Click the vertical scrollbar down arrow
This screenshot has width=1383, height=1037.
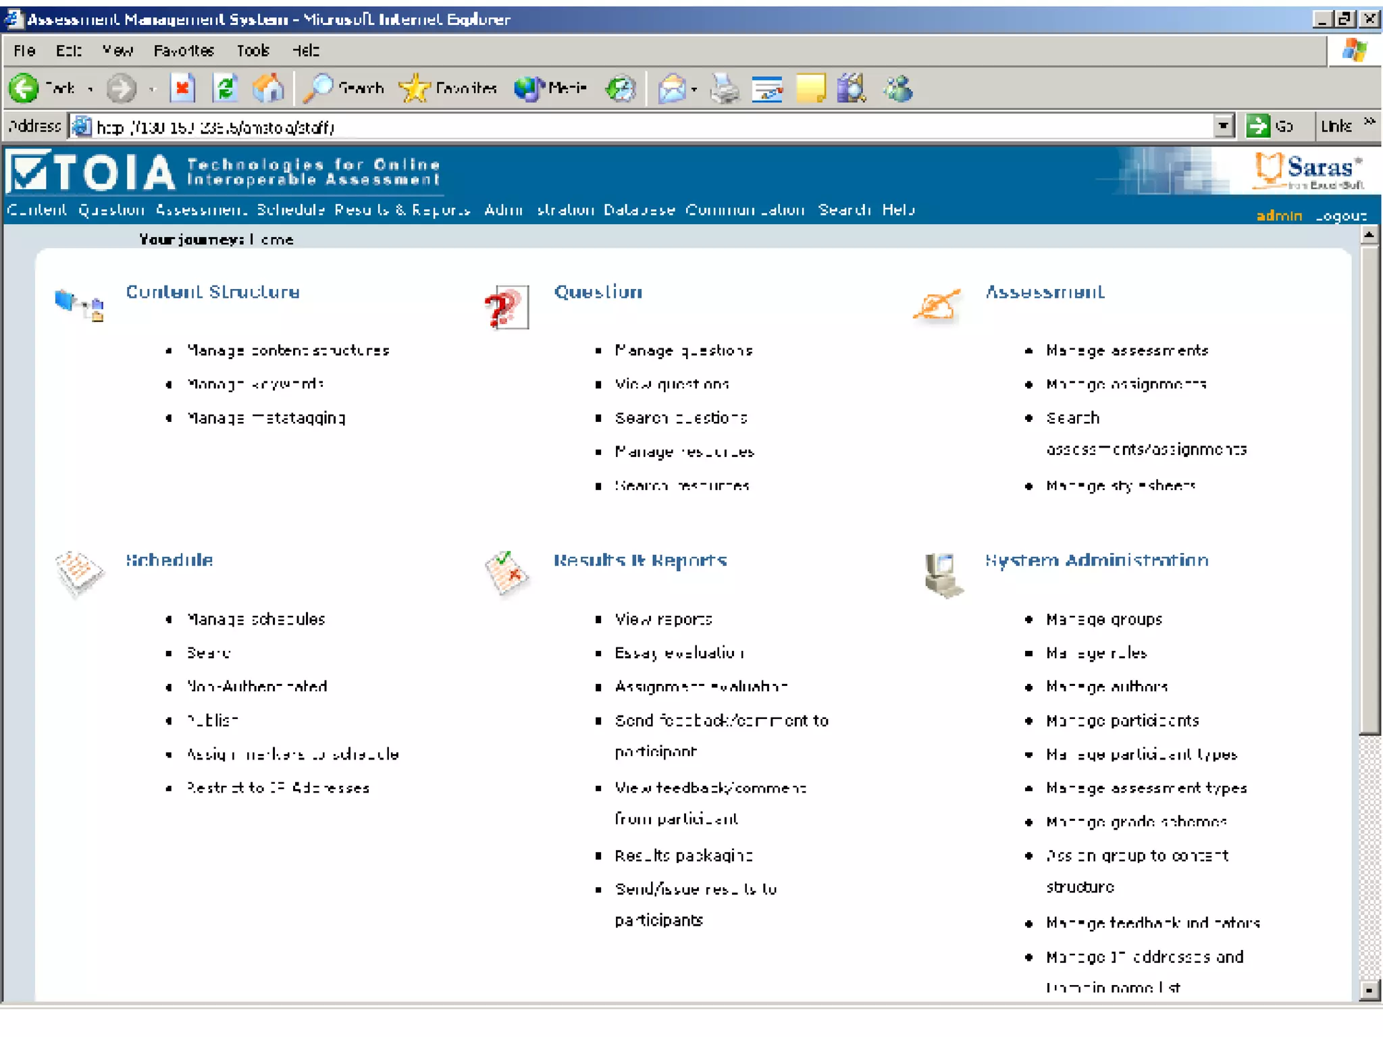pos(1368,990)
